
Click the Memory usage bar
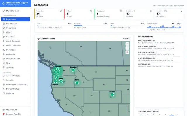tap(91, 26)
